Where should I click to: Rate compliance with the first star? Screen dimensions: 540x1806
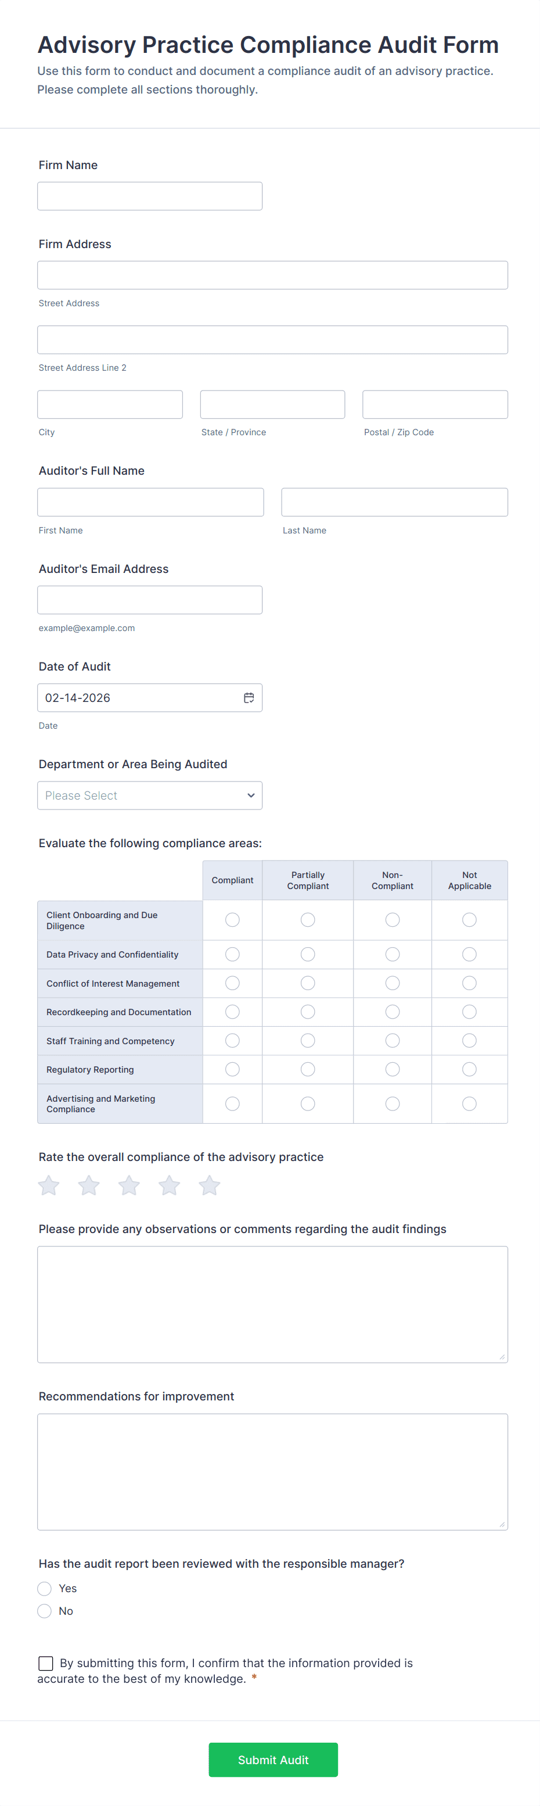[x=49, y=1185]
